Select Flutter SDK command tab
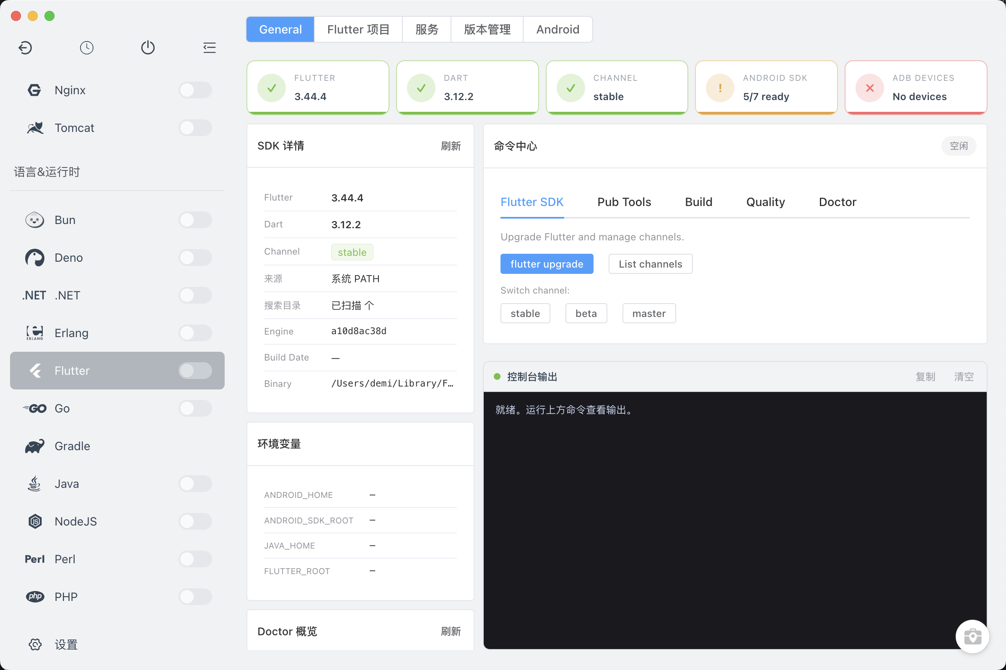 click(532, 202)
